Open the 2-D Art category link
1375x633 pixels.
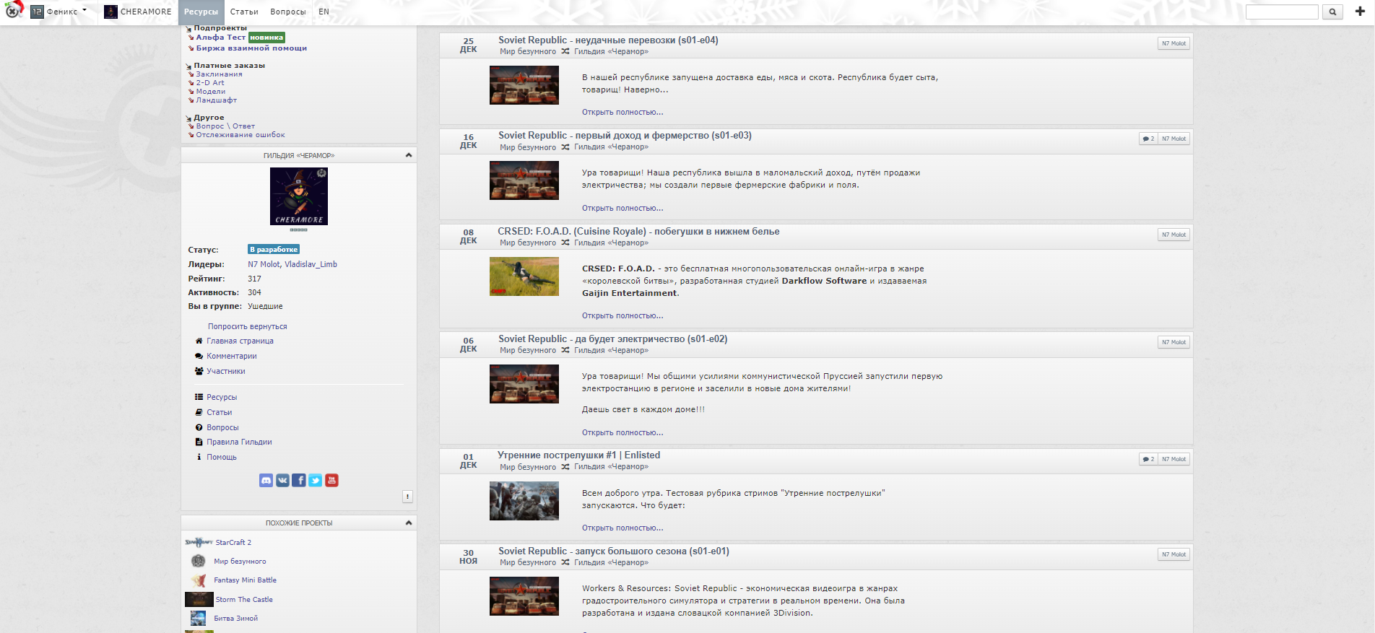[210, 83]
